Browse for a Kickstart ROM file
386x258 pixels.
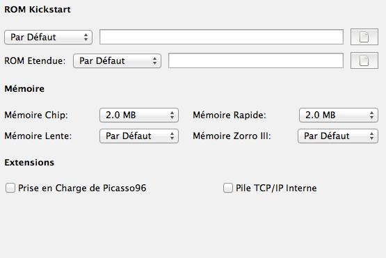tap(364, 37)
